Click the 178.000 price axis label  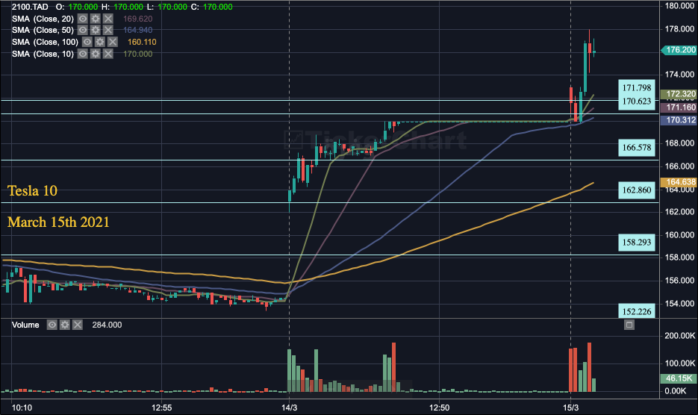(679, 29)
